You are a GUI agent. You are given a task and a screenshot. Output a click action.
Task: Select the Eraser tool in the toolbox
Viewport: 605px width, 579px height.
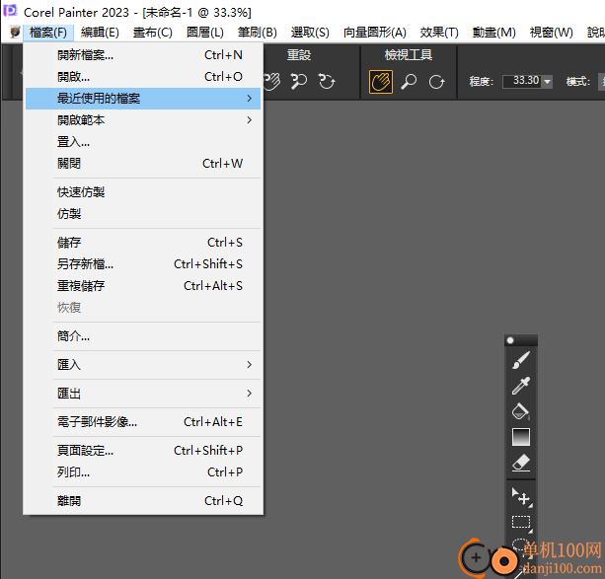coord(521,463)
